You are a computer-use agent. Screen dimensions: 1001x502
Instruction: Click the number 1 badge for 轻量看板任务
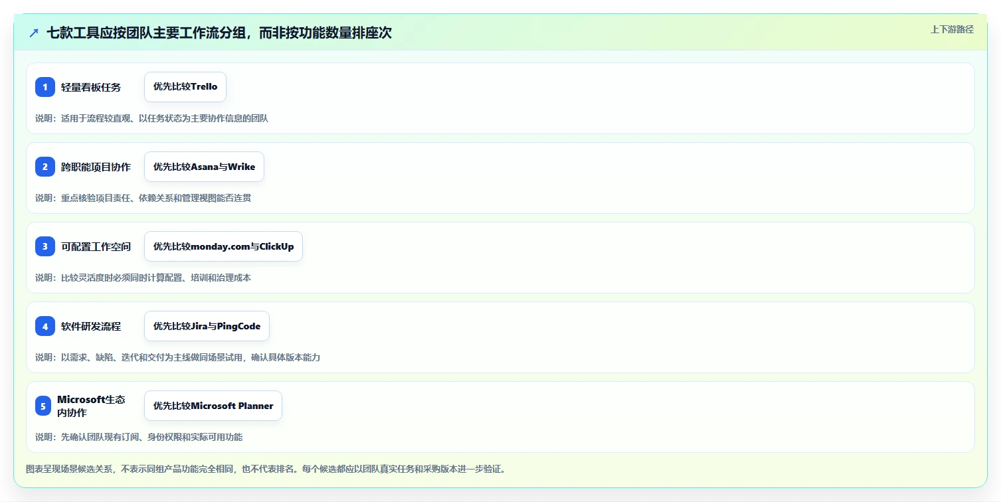click(x=45, y=87)
